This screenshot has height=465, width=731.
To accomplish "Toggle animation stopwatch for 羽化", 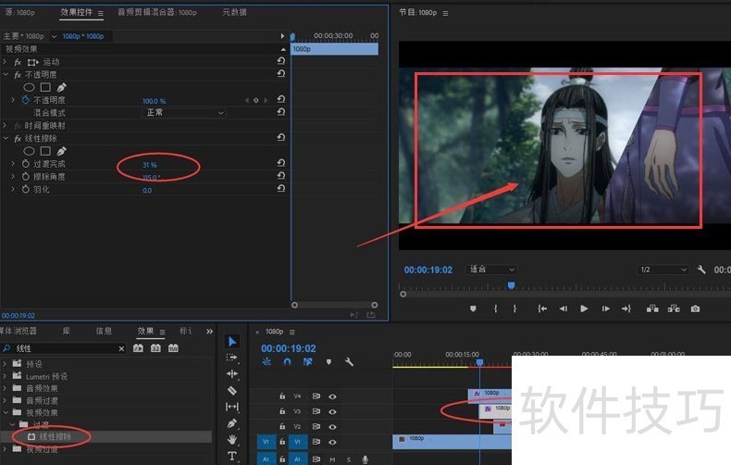I will point(25,190).
